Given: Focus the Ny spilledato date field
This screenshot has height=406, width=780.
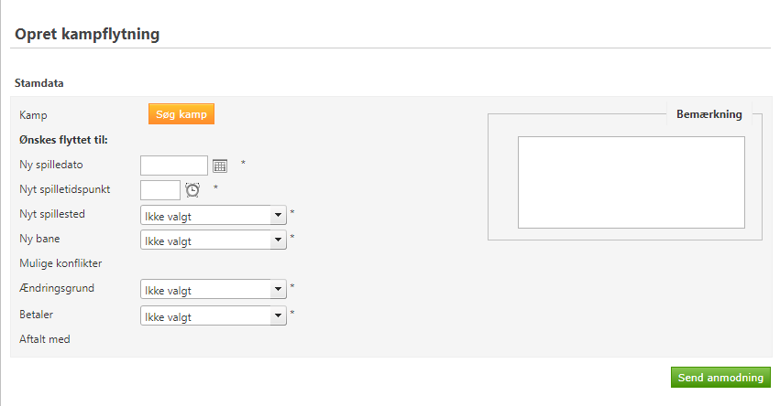Looking at the screenshot, I should click(174, 166).
